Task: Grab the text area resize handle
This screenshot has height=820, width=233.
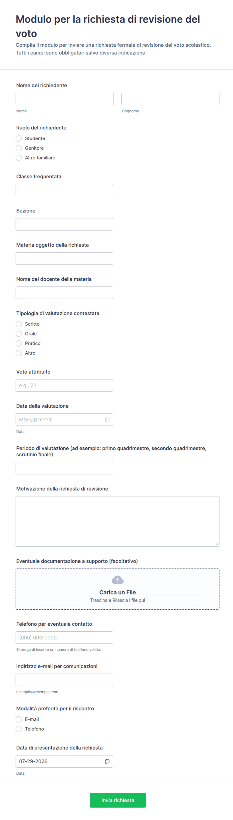Action: pos(217,544)
